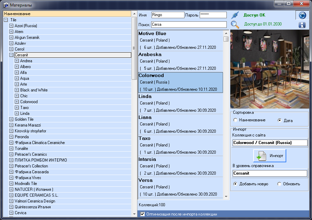Viewport: 312px width, 220px height.
Task: Select the Linda collection in results
Action: tap(180, 103)
